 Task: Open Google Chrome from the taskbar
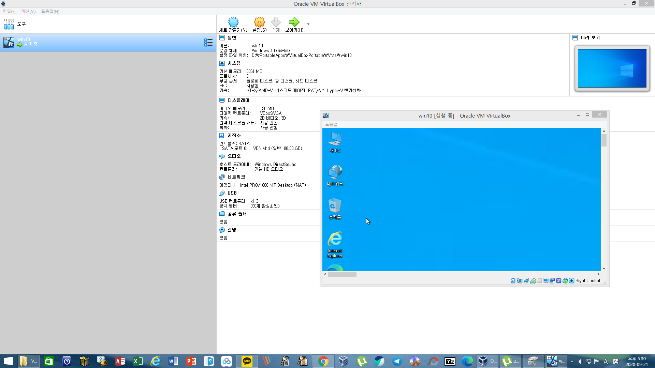click(323, 361)
